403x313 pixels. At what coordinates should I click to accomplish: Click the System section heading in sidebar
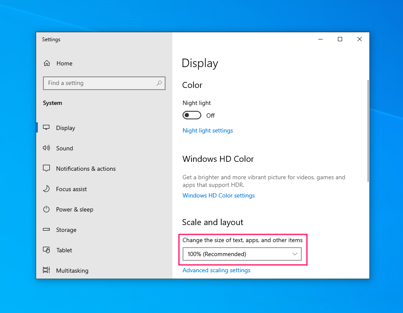point(52,103)
